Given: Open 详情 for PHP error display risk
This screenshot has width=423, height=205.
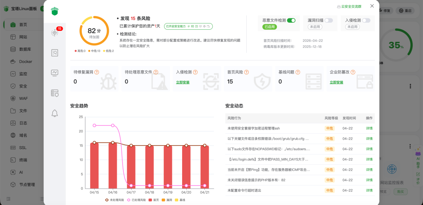Looking at the screenshot, I should pyautogui.click(x=369, y=180).
